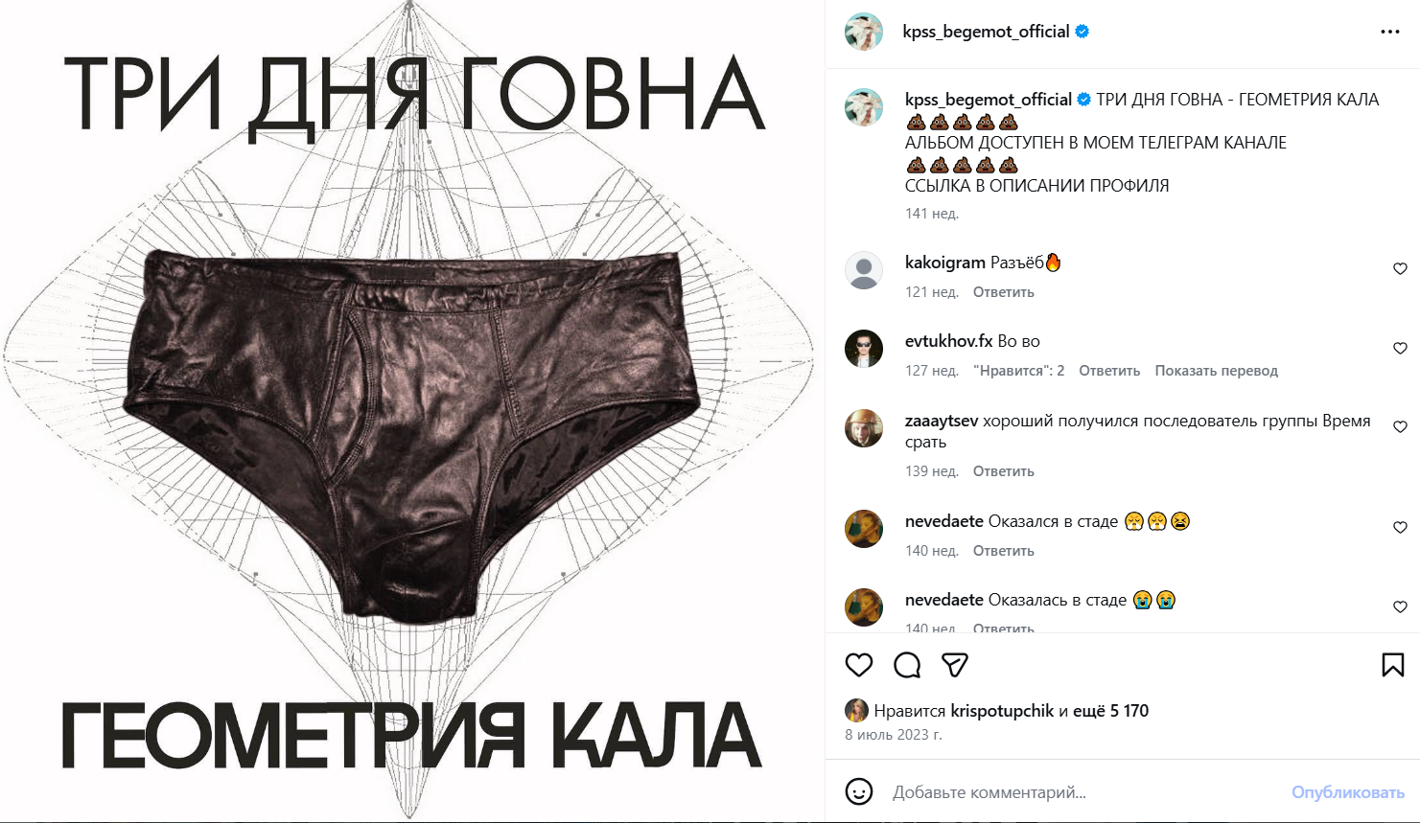The width and height of the screenshot is (1420, 823).
Task: View list of 'ещё 5 170' likes
Action: [x=1110, y=711]
